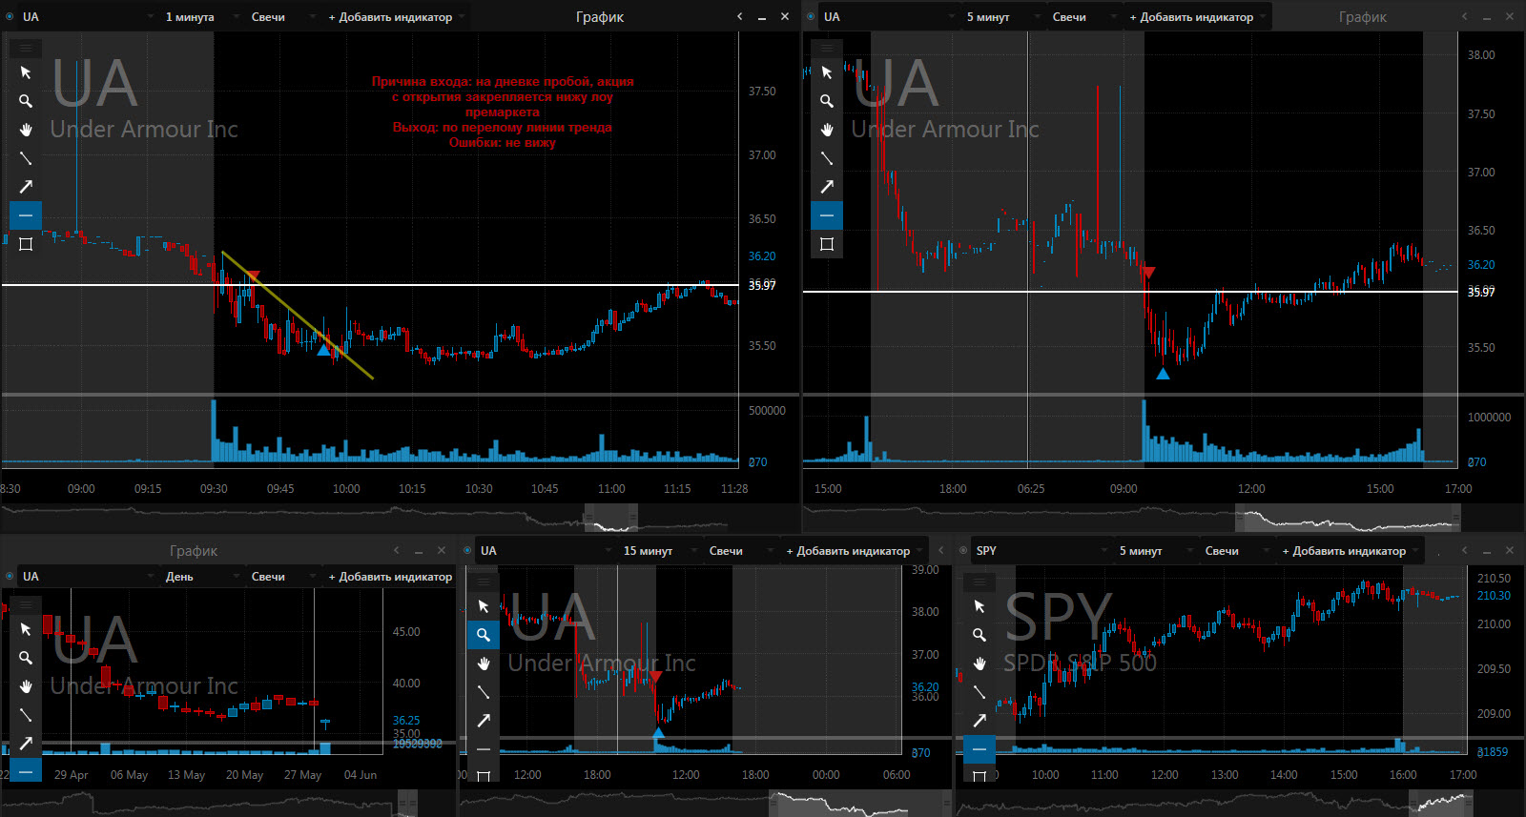Image resolution: width=1526 pixels, height=817 pixels.
Task: Select zoom magnifier tool in UA 5-minute chart
Action: point(827,101)
